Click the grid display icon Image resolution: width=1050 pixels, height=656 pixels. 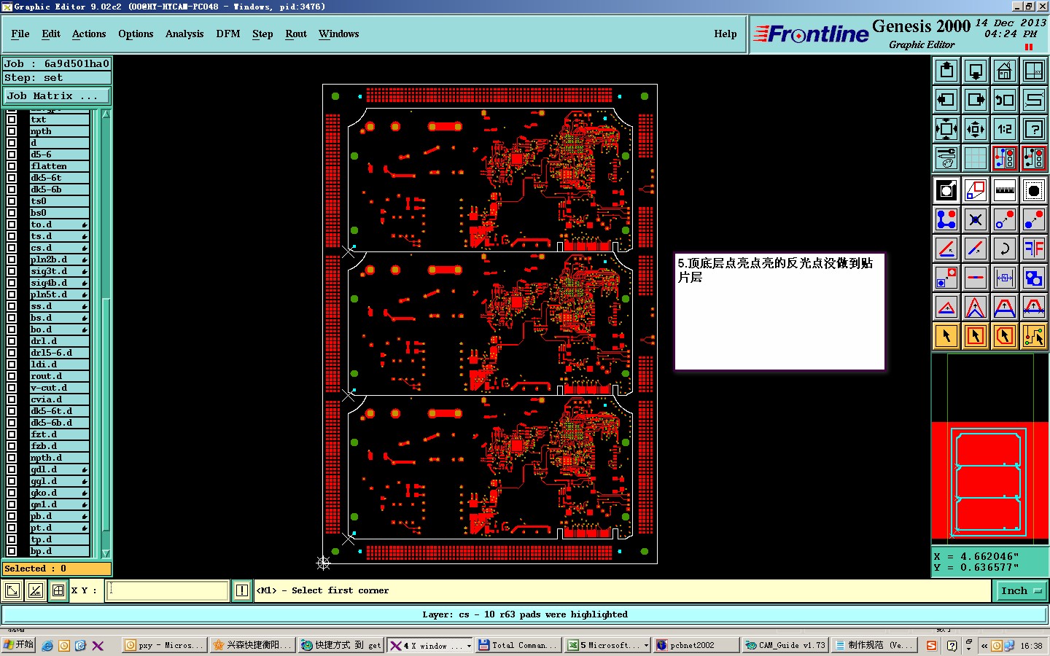pyautogui.click(x=976, y=158)
